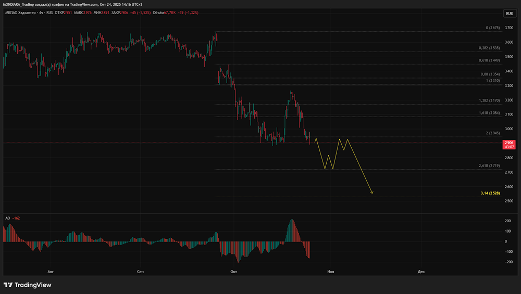Click the Окт month label on time axis

coord(233,272)
